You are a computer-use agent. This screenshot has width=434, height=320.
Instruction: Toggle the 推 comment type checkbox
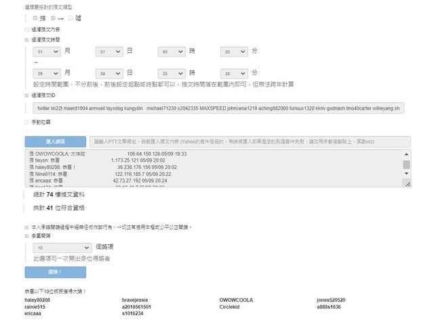pos(36,18)
